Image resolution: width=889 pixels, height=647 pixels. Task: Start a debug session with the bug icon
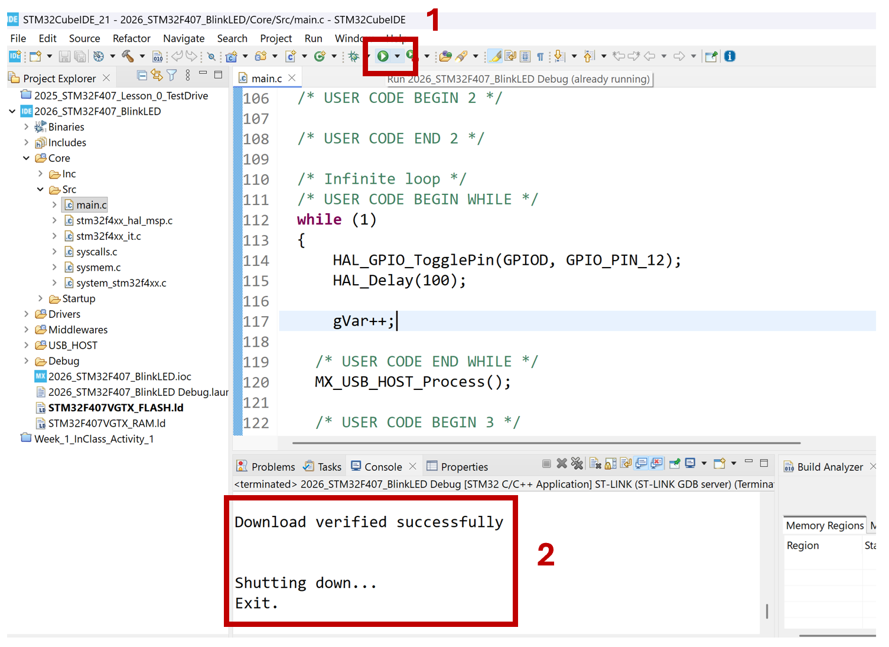353,56
